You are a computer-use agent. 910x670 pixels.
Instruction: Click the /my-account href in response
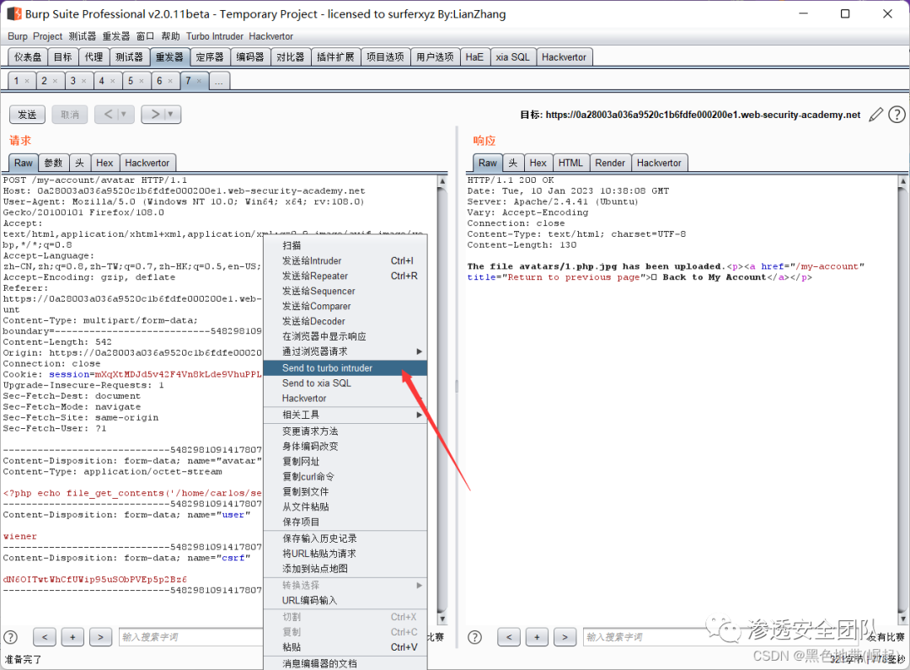(829, 266)
